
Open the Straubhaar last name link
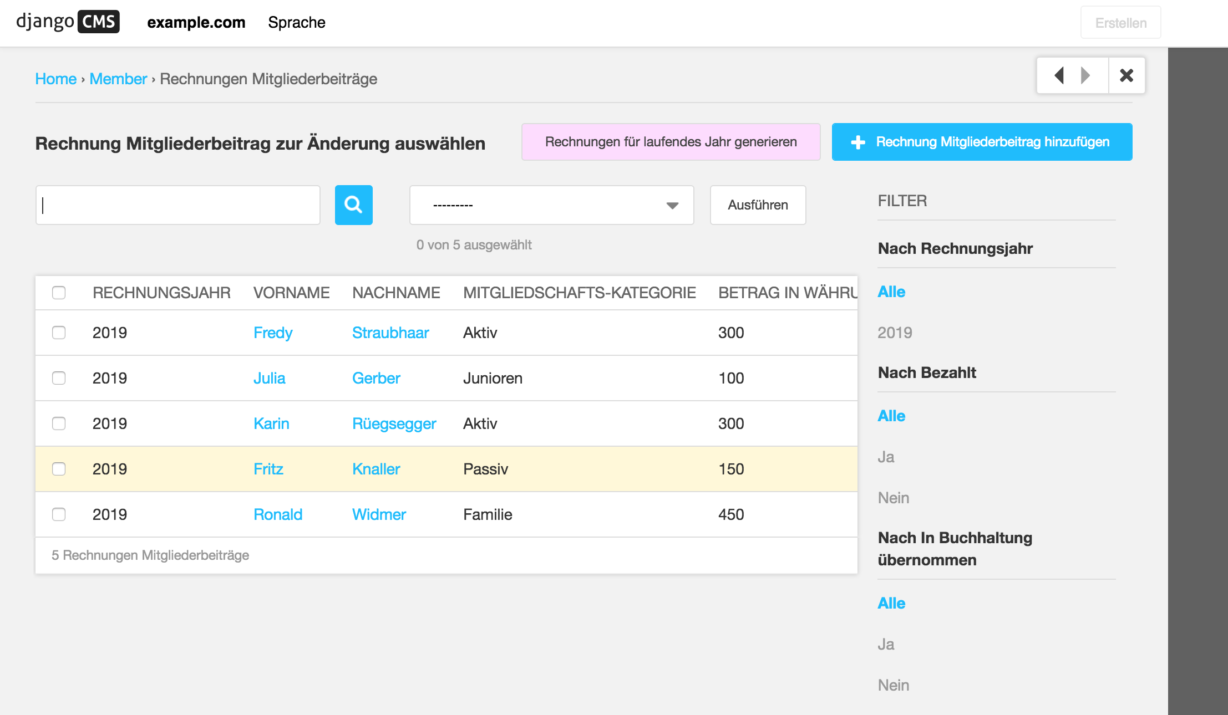[390, 333]
